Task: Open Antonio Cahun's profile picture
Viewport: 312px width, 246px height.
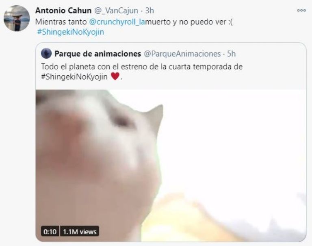Action: (17, 18)
